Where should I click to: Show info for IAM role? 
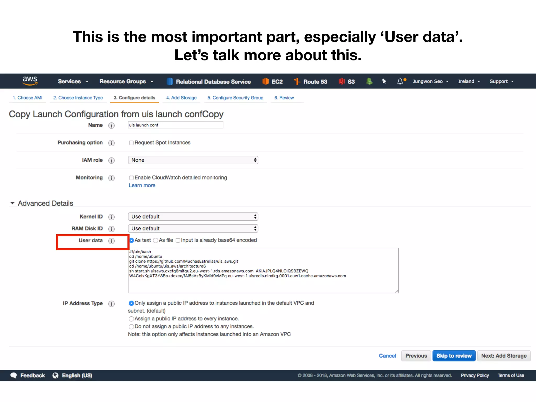click(x=111, y=160)
